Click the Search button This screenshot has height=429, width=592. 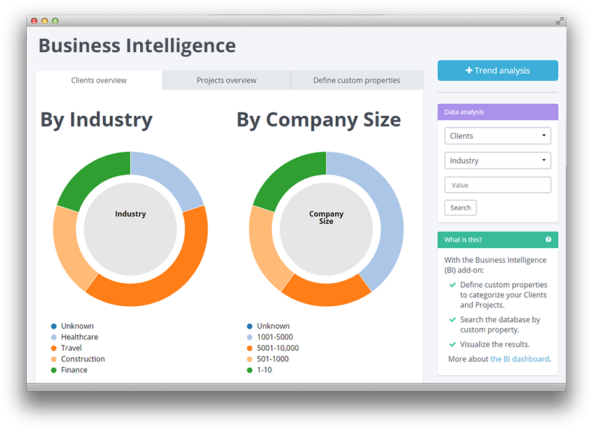[460, 207]
